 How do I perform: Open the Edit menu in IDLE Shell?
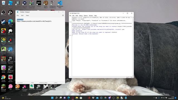click(x=73, y=16)
